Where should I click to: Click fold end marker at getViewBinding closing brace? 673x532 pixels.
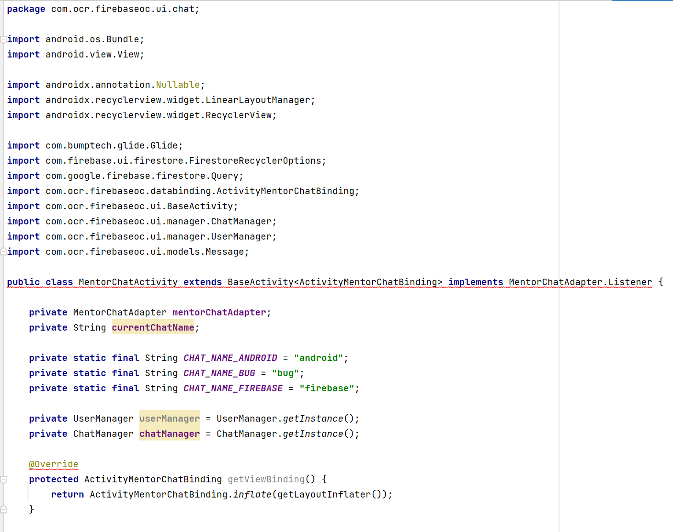[x=3, y=509]
